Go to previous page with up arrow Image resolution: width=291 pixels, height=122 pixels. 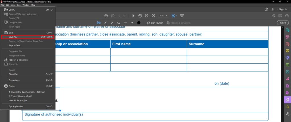[x=106, y=16]
